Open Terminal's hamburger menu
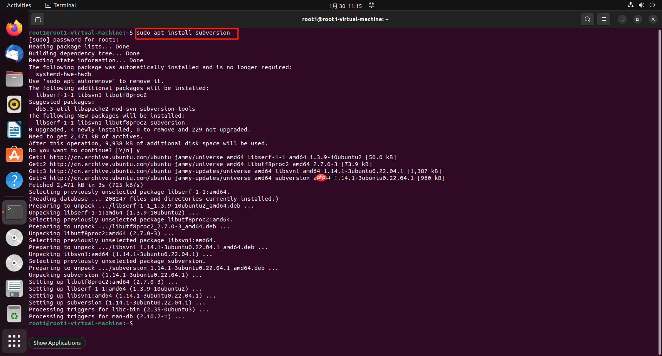The height and width of the screenshot is (356, 662). tap(603, 19)
